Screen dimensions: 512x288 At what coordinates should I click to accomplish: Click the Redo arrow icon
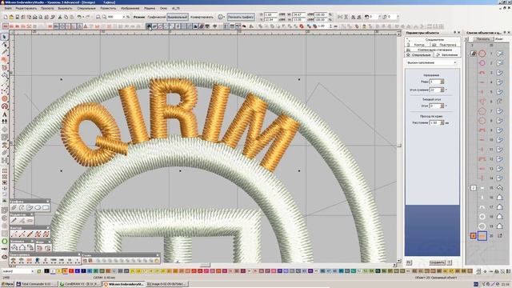tap(89, 17)
